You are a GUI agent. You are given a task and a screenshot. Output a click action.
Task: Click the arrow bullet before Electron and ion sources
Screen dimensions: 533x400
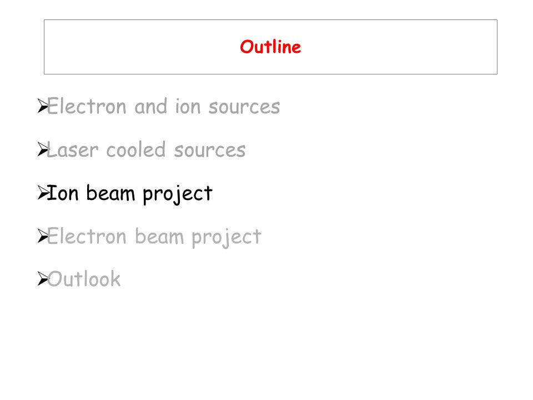click(43, 106)
